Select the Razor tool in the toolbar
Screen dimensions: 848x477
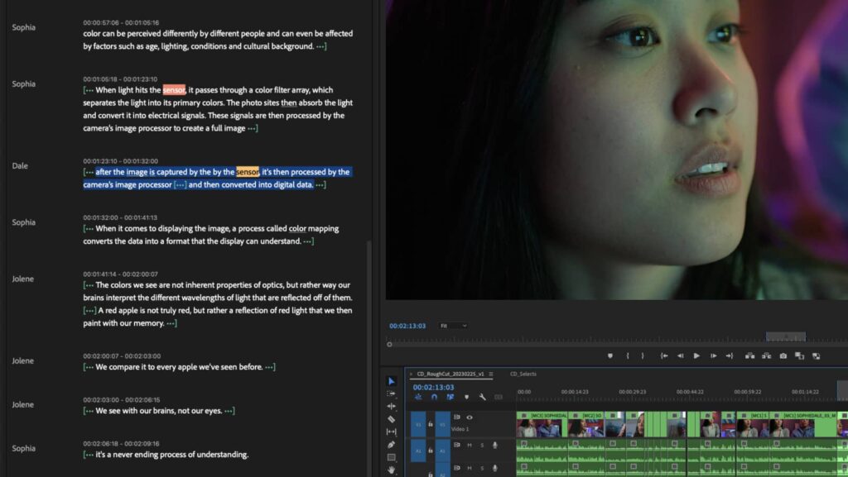392,419
